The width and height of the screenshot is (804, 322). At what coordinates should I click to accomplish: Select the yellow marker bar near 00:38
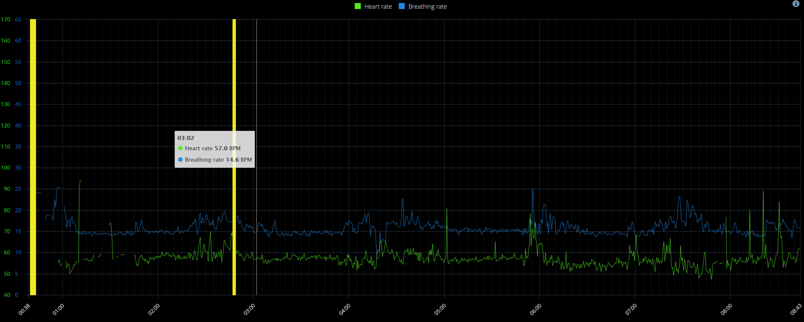(x=33, y=157)
